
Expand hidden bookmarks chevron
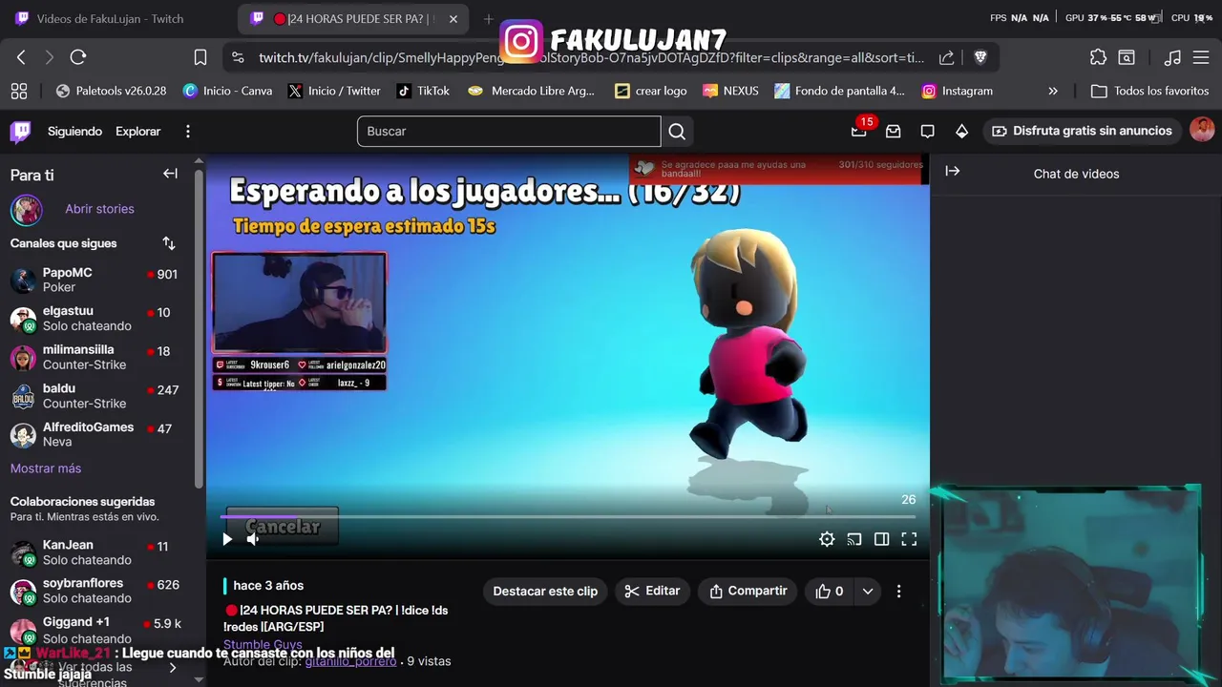pyautogui.click(x=1053, y=92)
